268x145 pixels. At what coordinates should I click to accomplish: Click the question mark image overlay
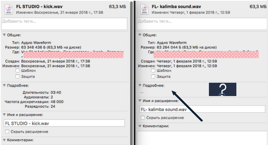223,89
